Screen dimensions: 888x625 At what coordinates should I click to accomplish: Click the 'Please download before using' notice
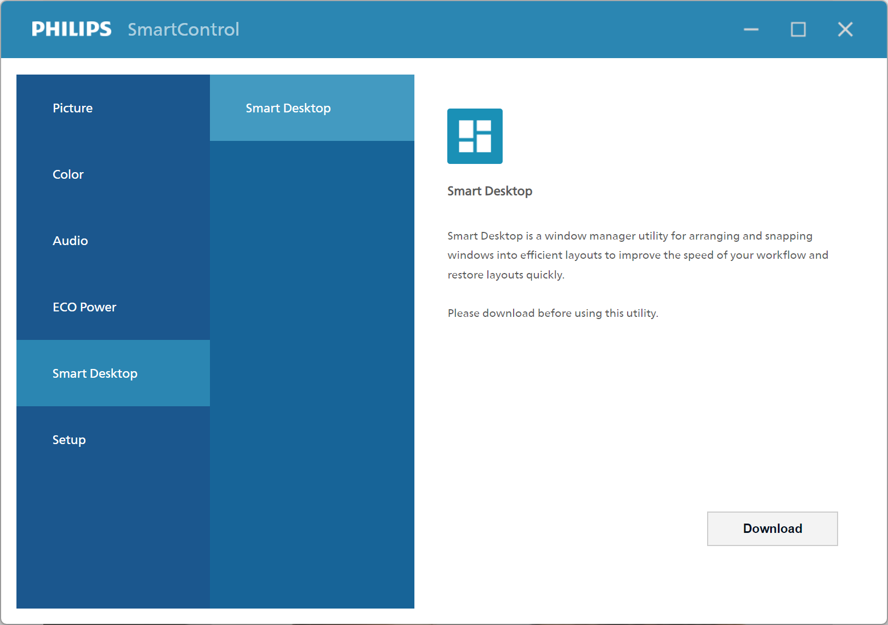pyautogui.click(x=553, y=313)
